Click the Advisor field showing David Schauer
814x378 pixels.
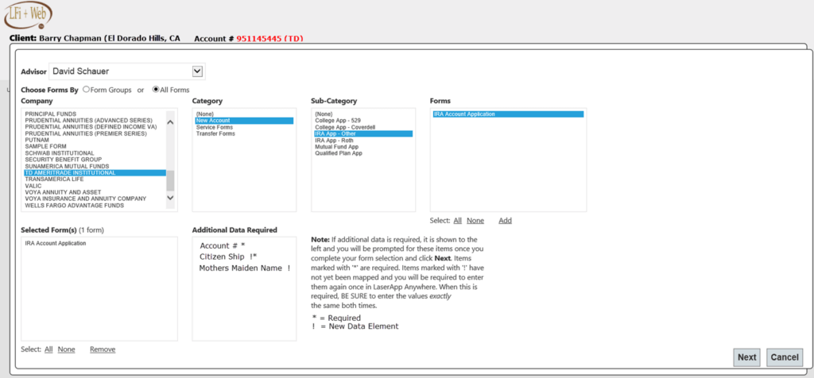[x=126, y=71]
